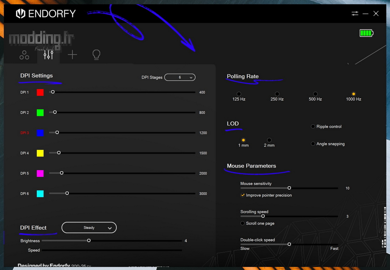Click the 3000 DPI value
Screen dimensions: 390x270
pyautogui.click(x=203, y=194)
